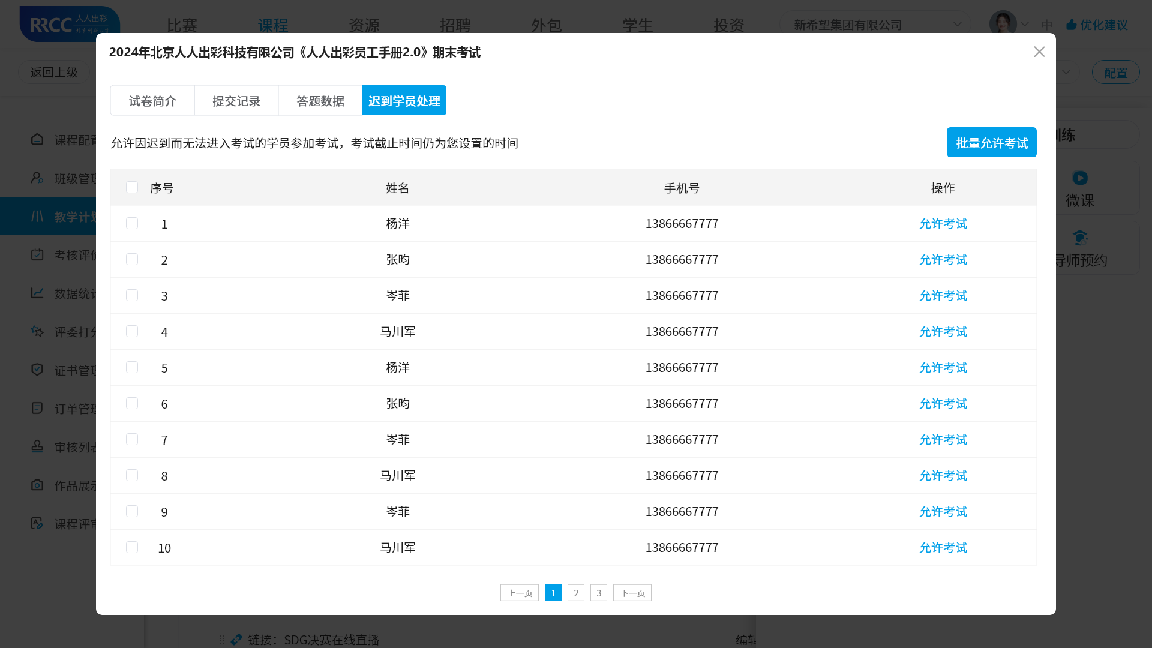
Task: Click the 姓名 column header
Action: 398,188
